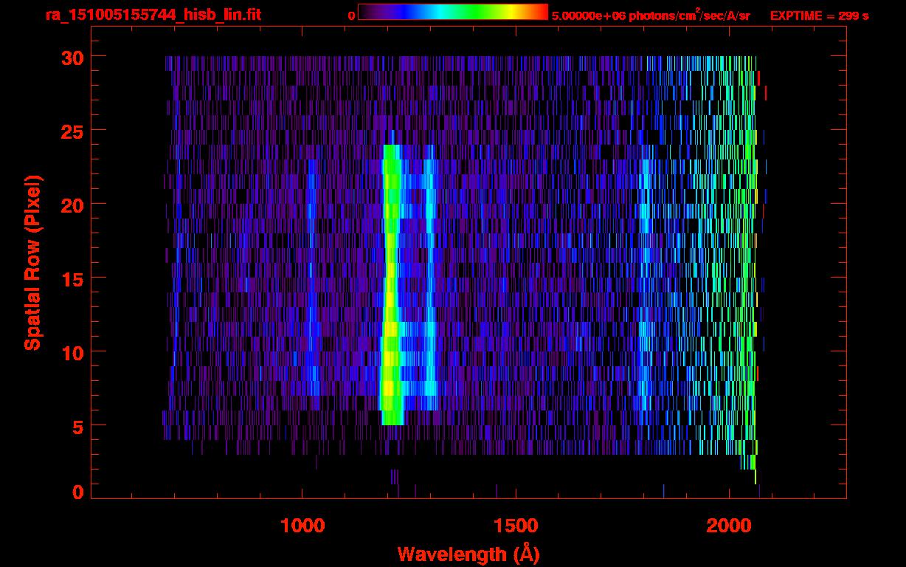Click the 5.00000e+06 photons colorbar maximum label

coord(650,16)
